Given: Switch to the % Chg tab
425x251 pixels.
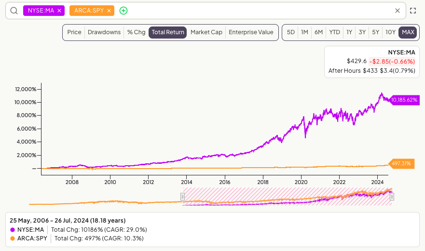Looking at the screenshot, I should 137,32.
